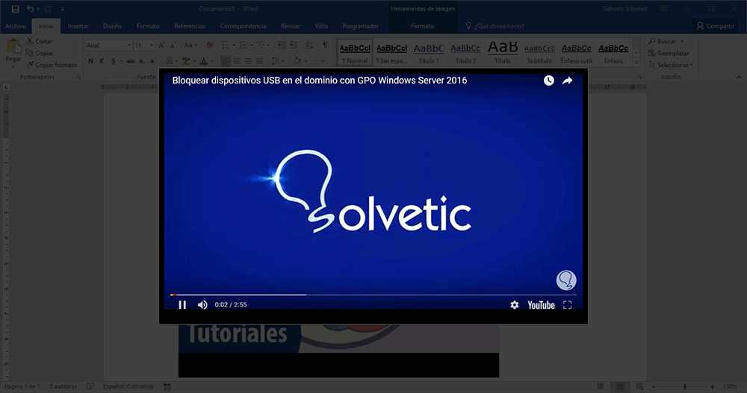Screen dimensions: 747x393
Task: Pause the YouTube video
Action: click(x=182, y=305)
